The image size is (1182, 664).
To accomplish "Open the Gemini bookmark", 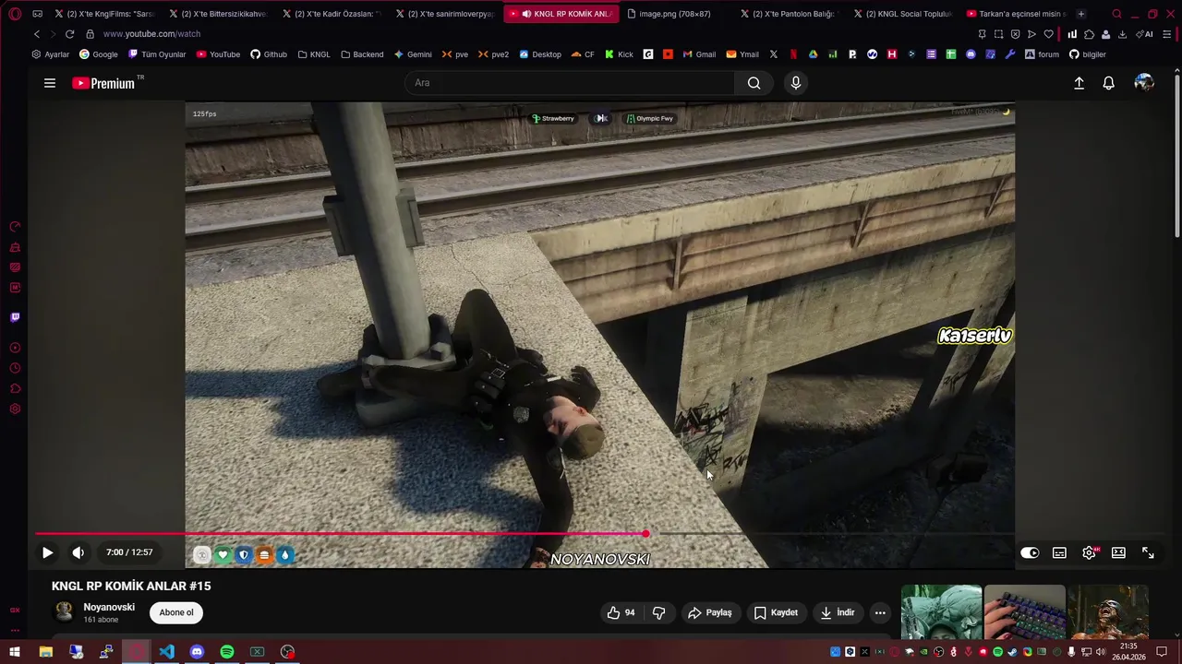I will click(413, 54).
